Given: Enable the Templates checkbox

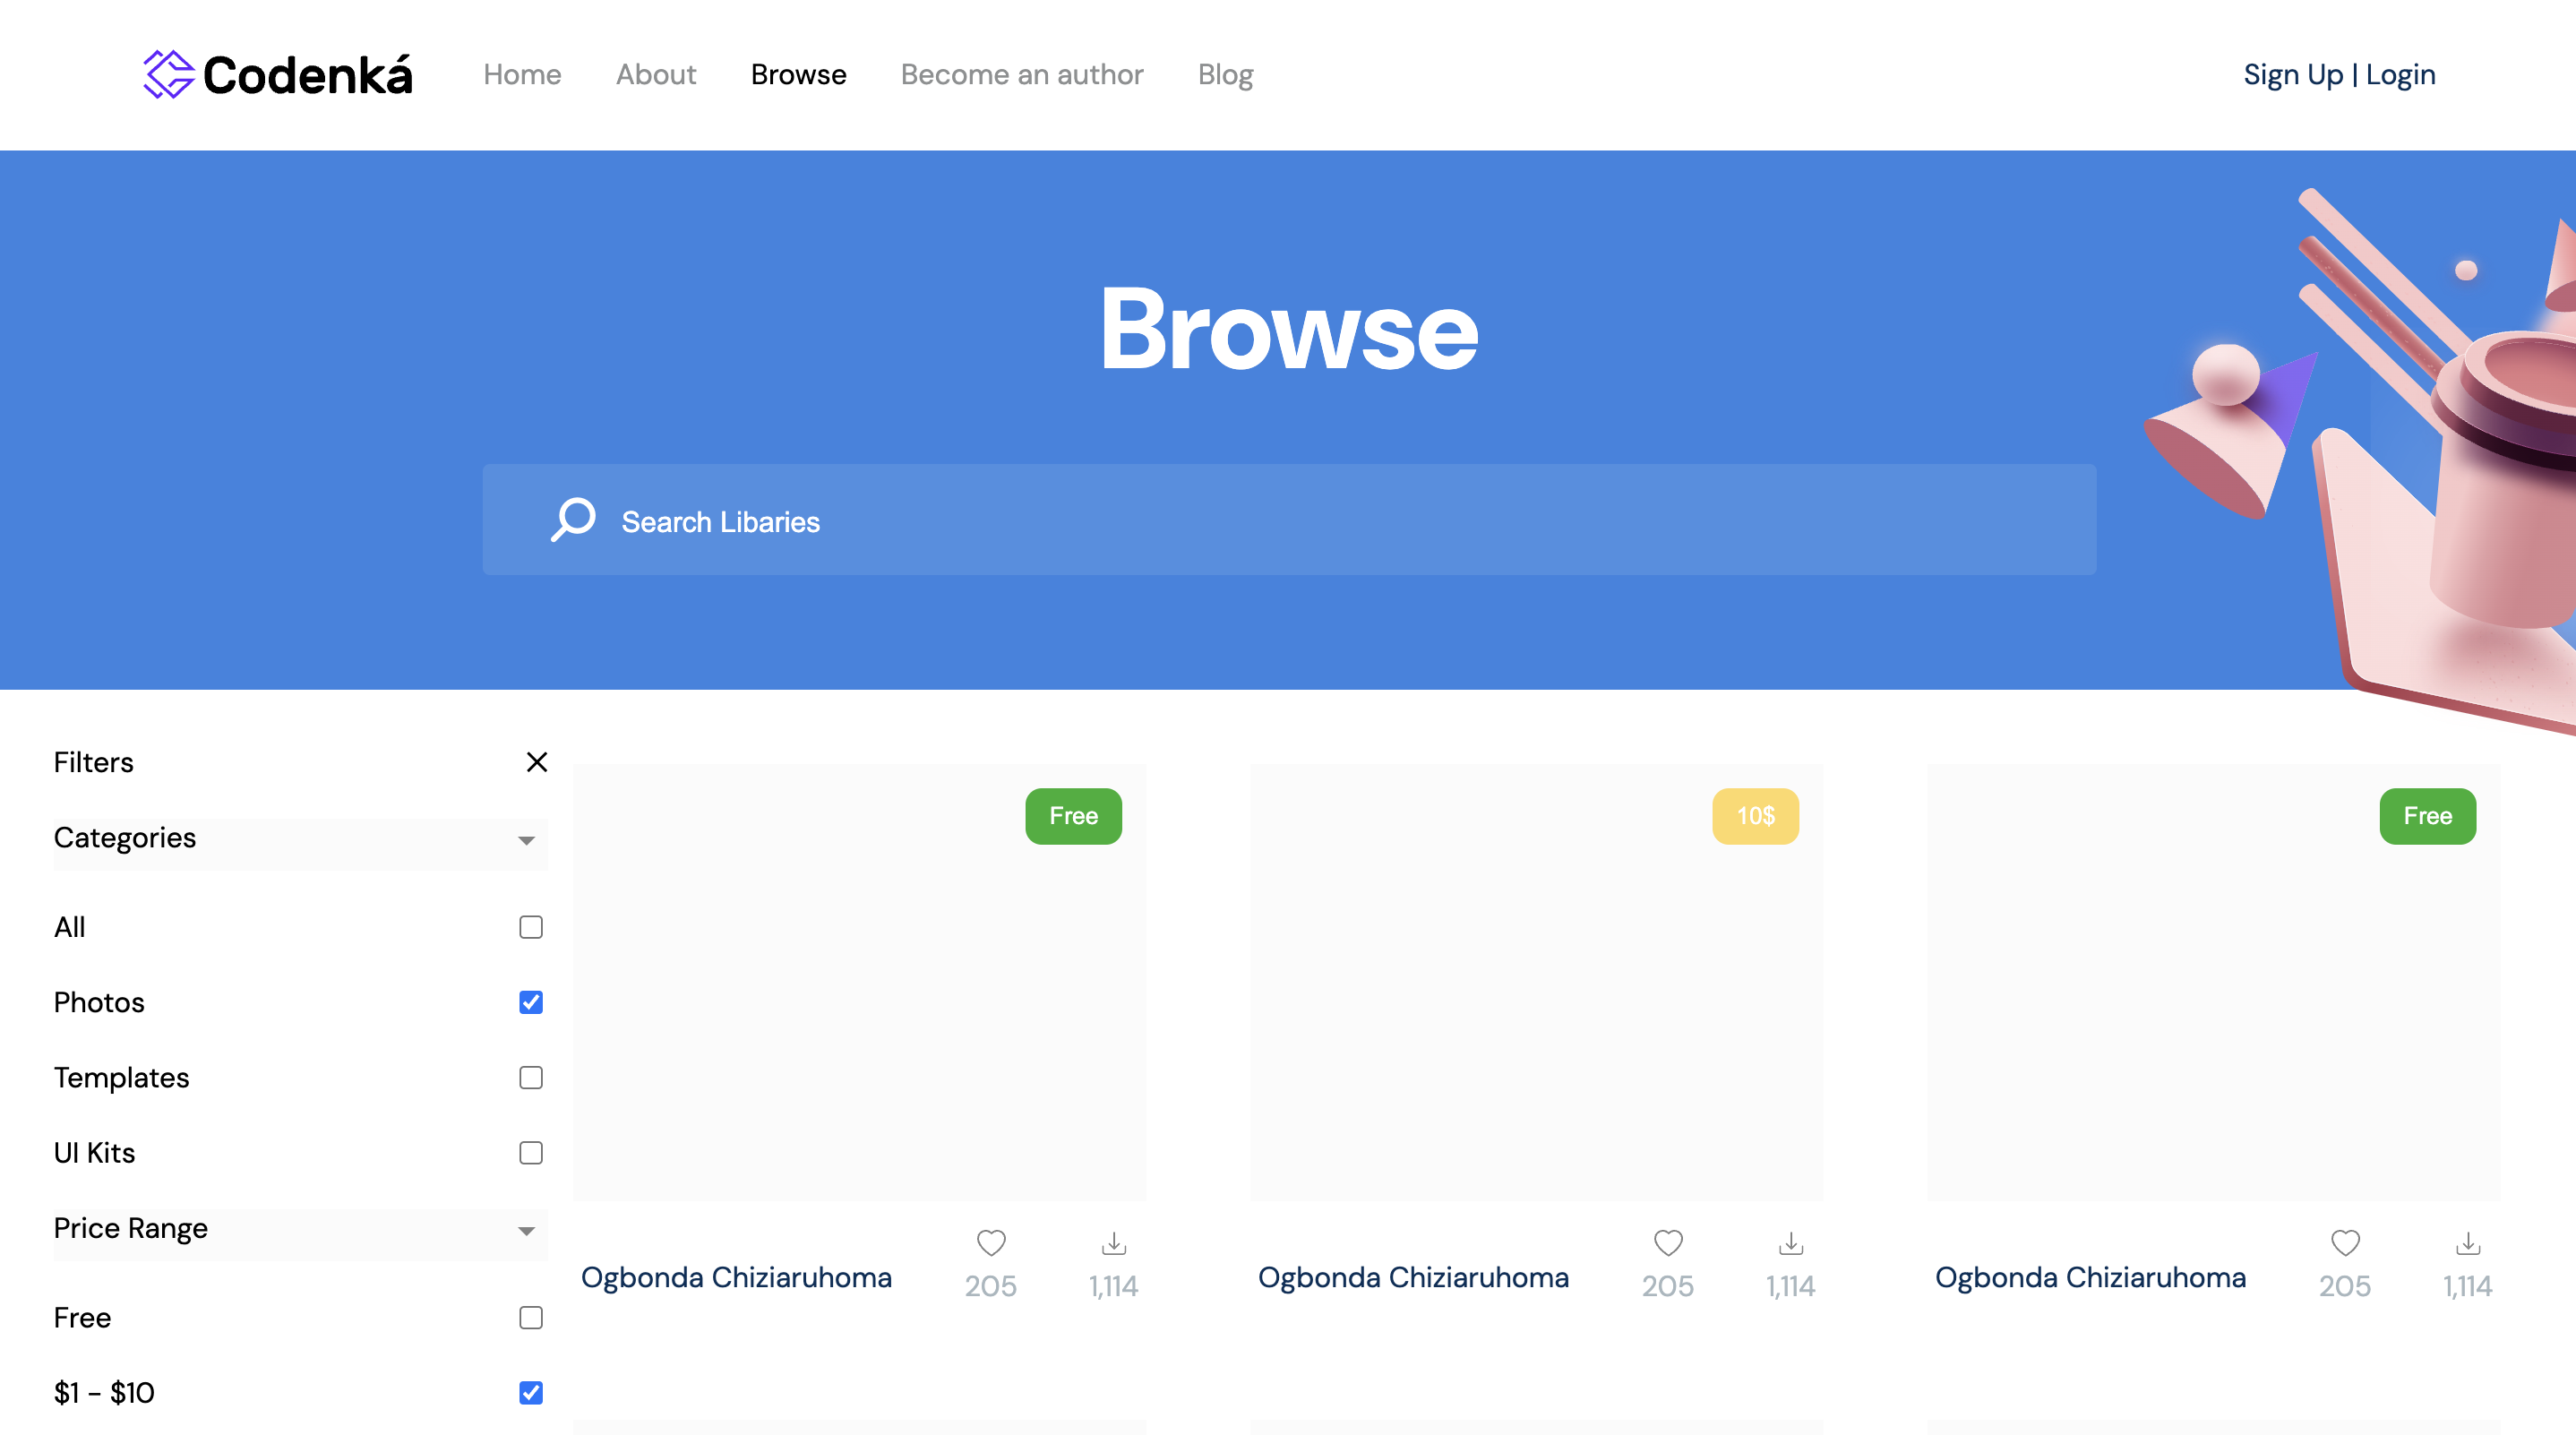Looking at the screenshot, I should point(530,1077).
